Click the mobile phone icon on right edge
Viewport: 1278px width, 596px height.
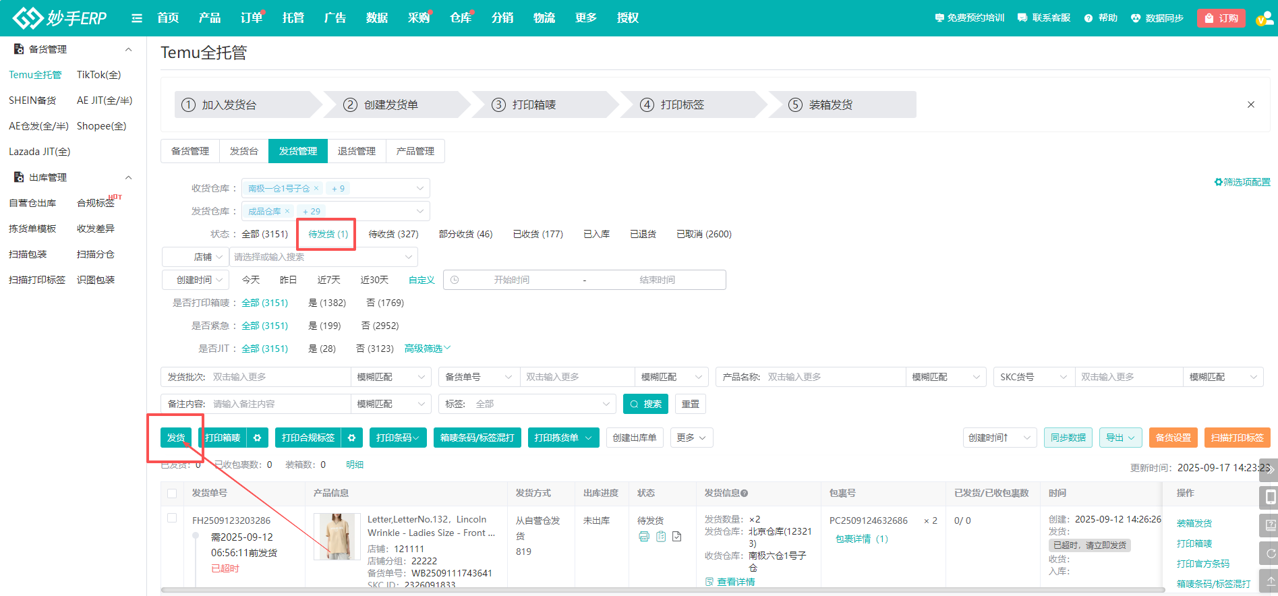1270,498
